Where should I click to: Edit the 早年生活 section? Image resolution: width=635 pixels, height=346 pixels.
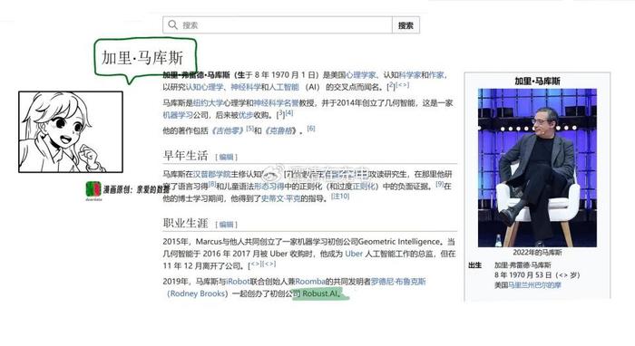tap(227, 157)
